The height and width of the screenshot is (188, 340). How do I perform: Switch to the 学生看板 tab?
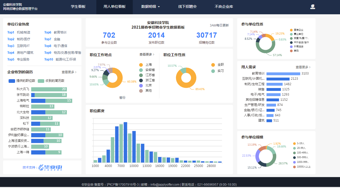pos(78,7)
